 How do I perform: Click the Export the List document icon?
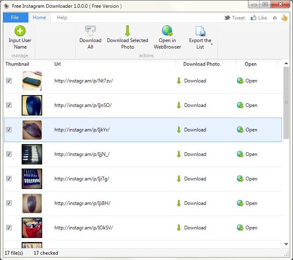coord(201,31)
